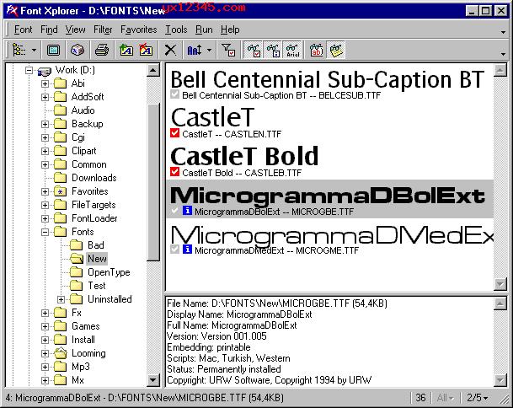Click the folder tree view toolbar icon
Screen dimensions: 513x408
[19, 51]
